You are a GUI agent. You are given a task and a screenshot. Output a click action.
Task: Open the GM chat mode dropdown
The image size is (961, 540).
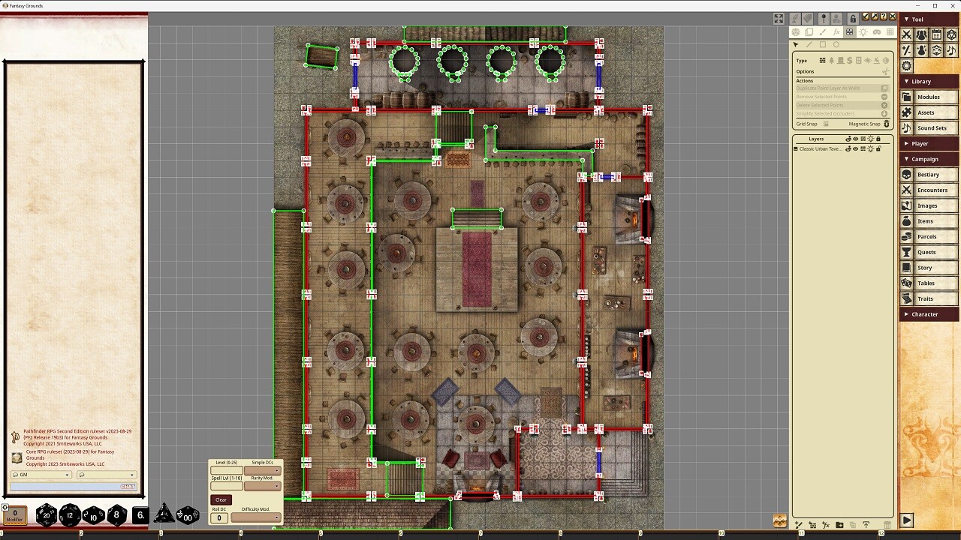67,475
